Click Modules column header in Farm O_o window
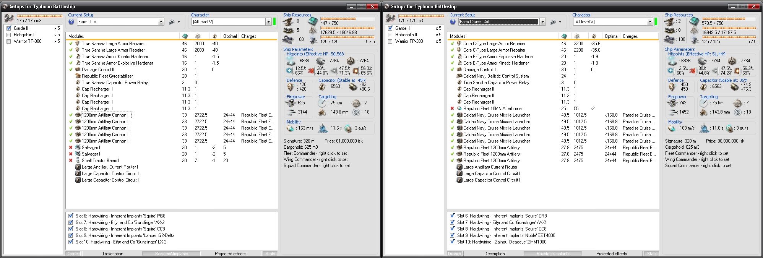The image size is (763, 258). coord(123,36)
